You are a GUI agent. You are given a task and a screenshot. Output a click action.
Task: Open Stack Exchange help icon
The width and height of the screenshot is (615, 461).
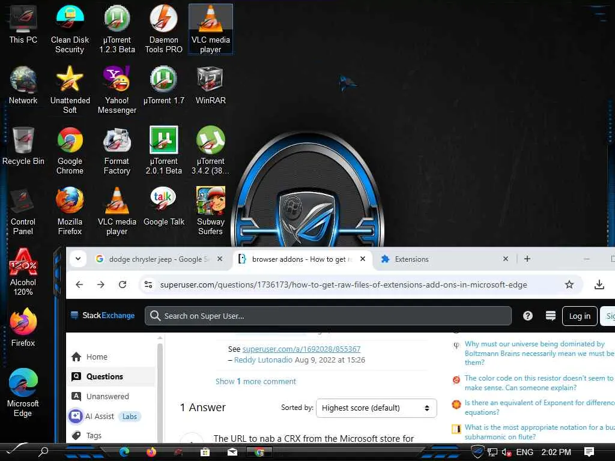[x=528, y=316]
